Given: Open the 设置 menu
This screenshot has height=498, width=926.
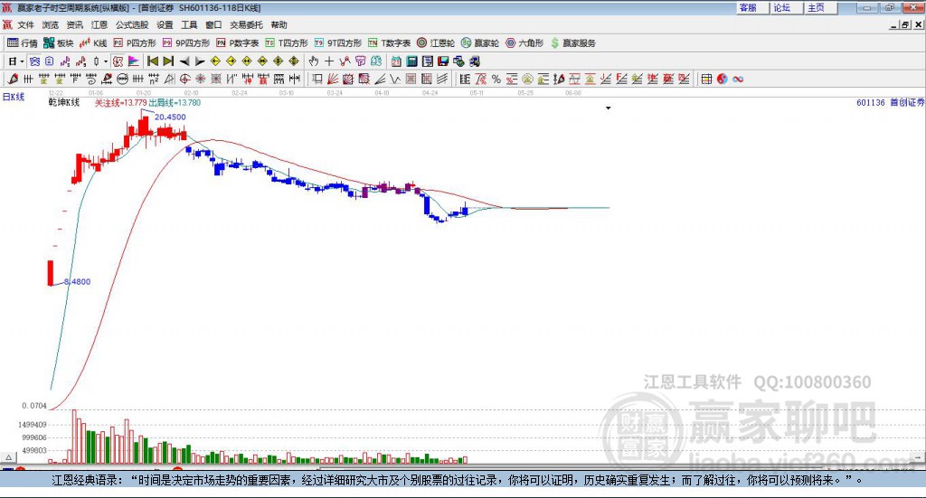Looking at the screenshot, I should [165, 24].
